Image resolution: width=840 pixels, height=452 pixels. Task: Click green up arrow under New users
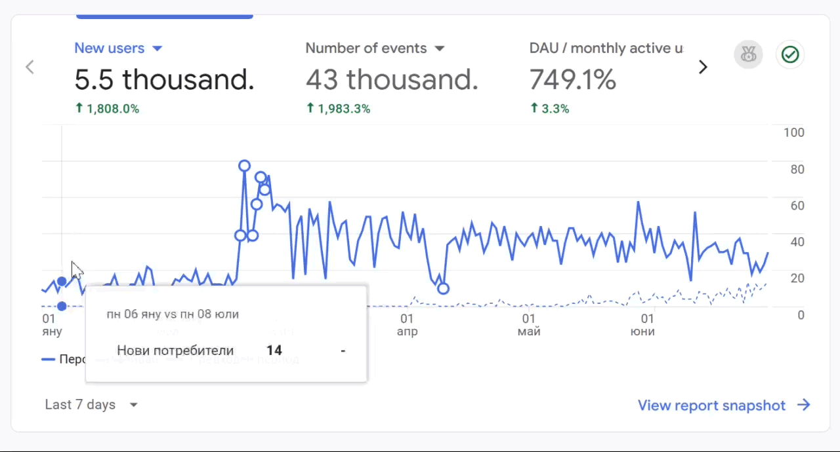coord(79,109)
